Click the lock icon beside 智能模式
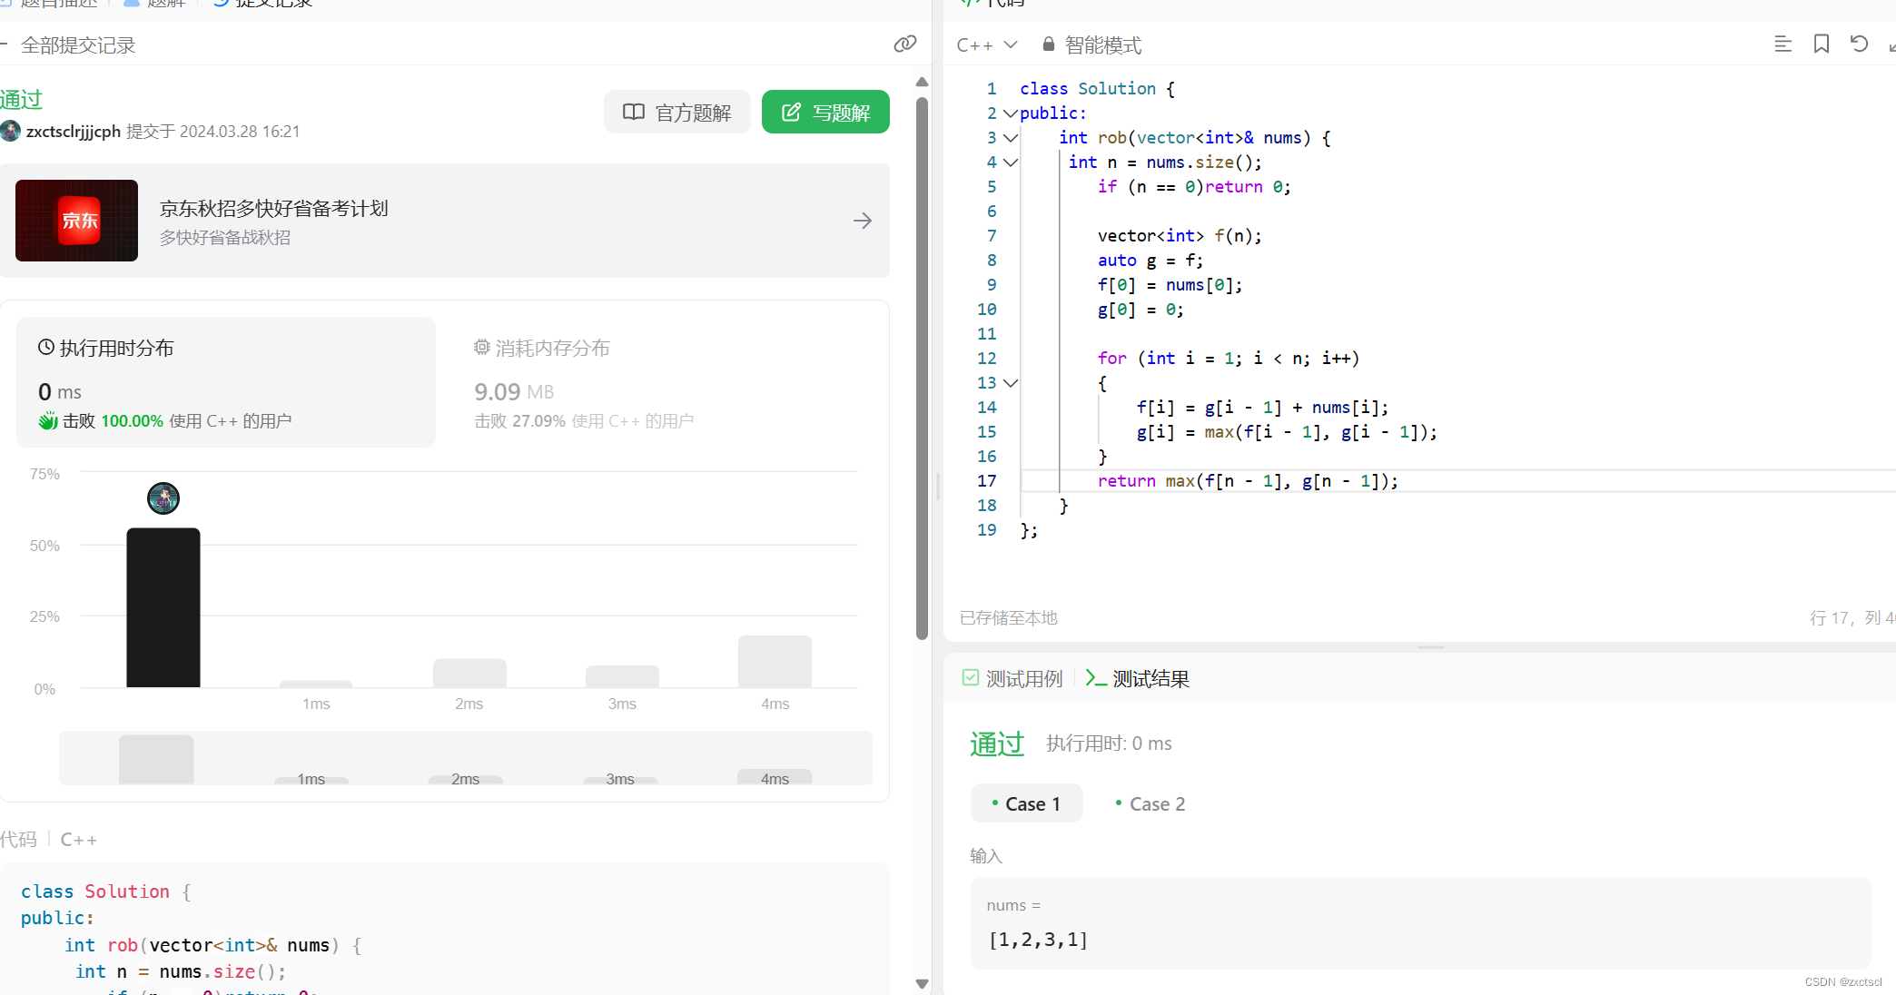 [x=1049, y=44]
